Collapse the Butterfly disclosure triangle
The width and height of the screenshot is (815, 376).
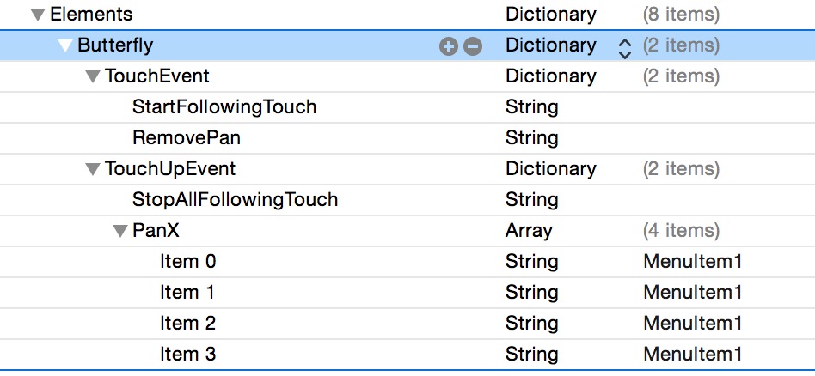tap(65, 45)
